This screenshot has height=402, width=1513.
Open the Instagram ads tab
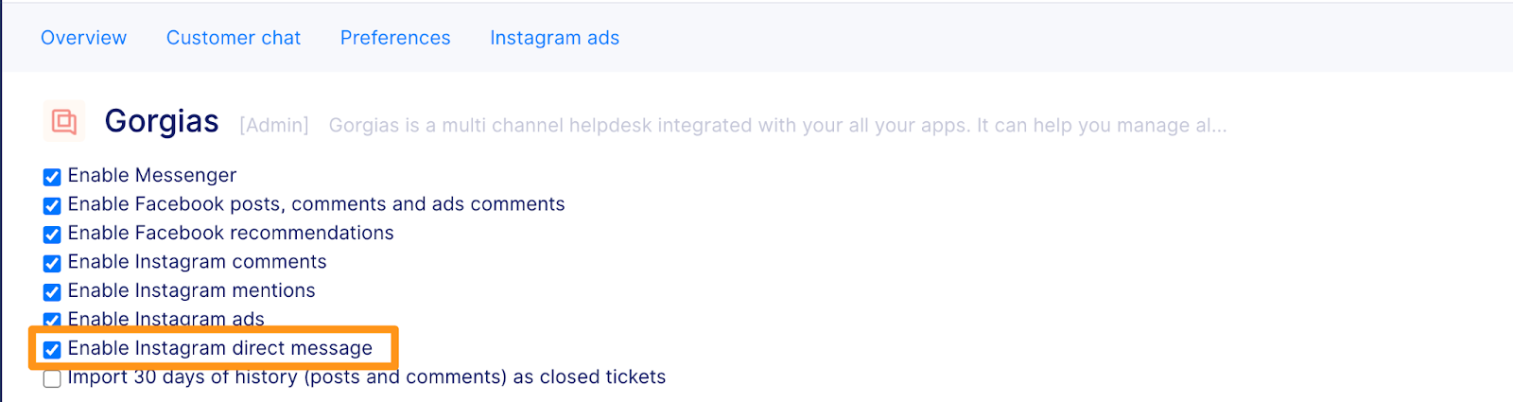(554, 38)
